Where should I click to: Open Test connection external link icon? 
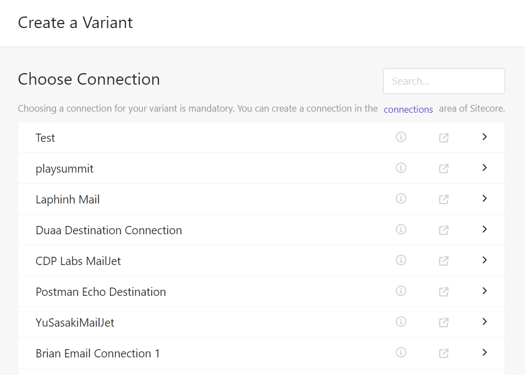coord(444,137)
